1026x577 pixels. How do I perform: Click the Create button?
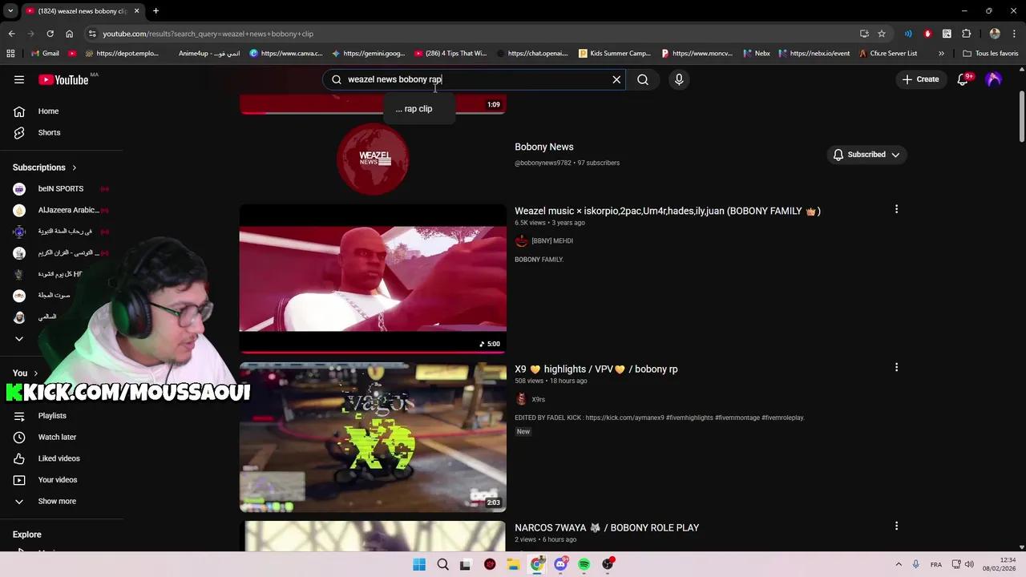pyautogui.click(x=920, y=79)
